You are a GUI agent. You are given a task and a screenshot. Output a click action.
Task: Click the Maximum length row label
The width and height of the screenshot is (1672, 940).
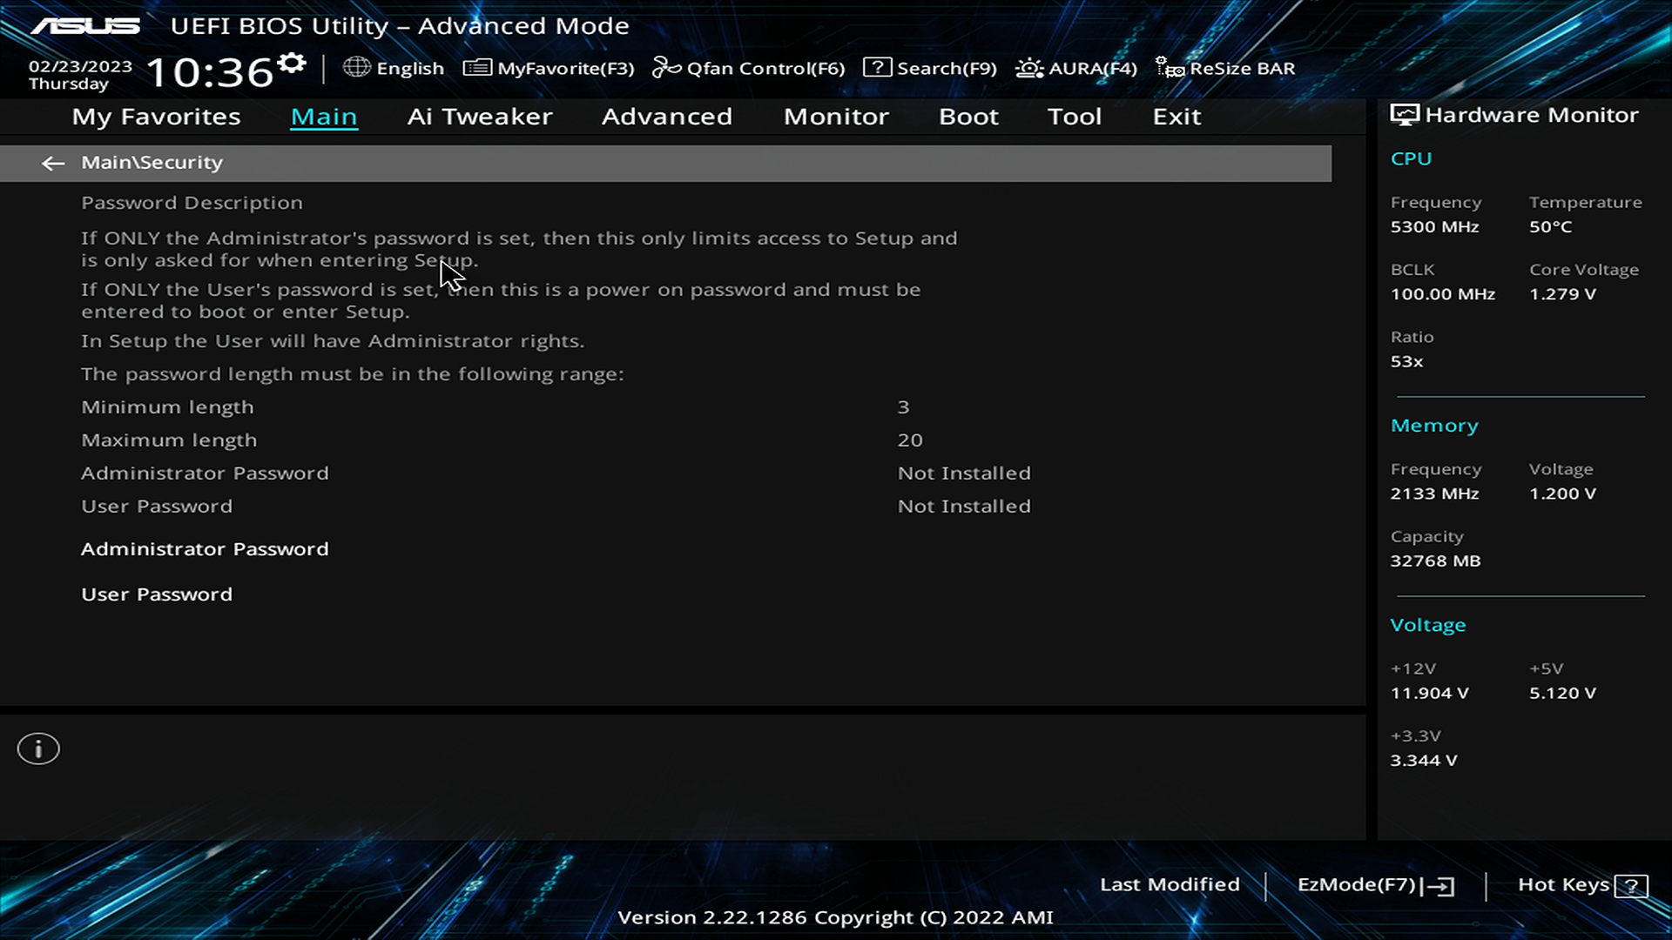point(169,440)
